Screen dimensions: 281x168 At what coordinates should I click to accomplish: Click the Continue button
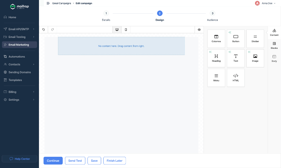tap(53, 161)
